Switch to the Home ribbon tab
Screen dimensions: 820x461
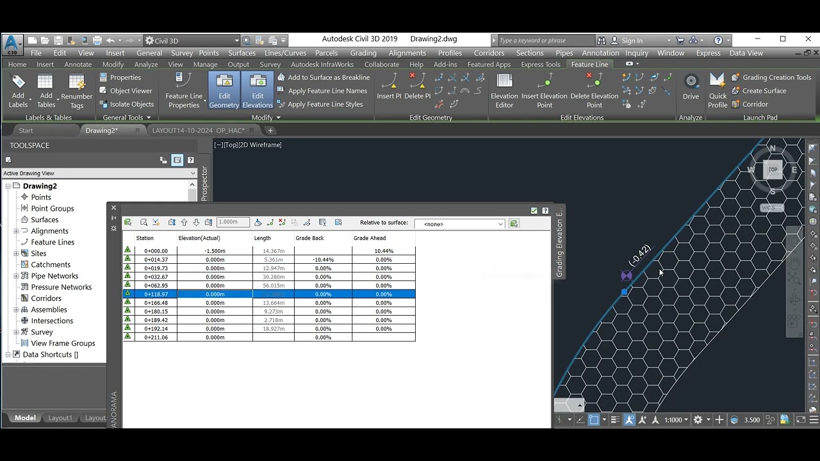pos(17,65)
